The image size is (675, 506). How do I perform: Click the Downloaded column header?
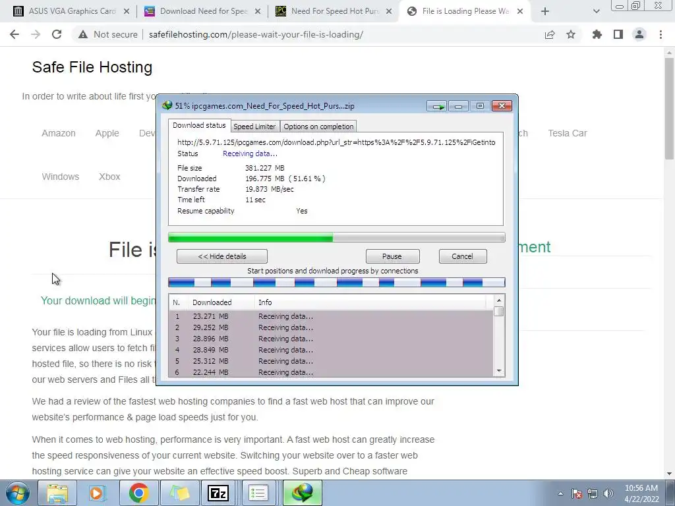pos(221,302)
